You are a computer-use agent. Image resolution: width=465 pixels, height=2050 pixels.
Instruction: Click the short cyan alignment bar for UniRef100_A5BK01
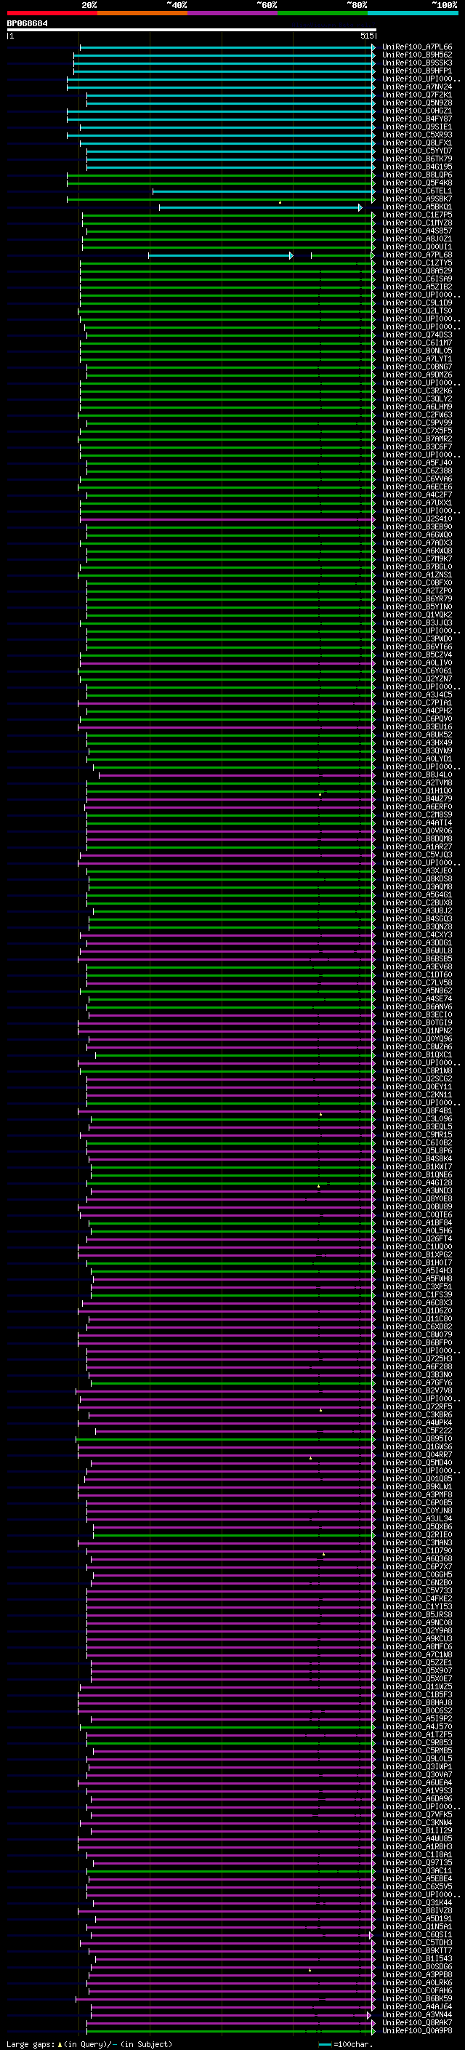click(261, 207)
